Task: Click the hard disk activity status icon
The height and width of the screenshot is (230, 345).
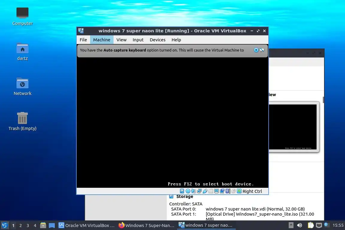Action: click(x=182, y=191)
